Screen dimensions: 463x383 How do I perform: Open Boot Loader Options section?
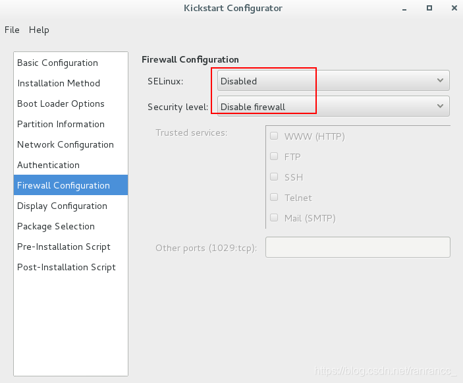pos(71,103)
